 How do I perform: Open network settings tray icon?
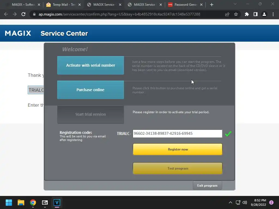[x=238, y=202]
